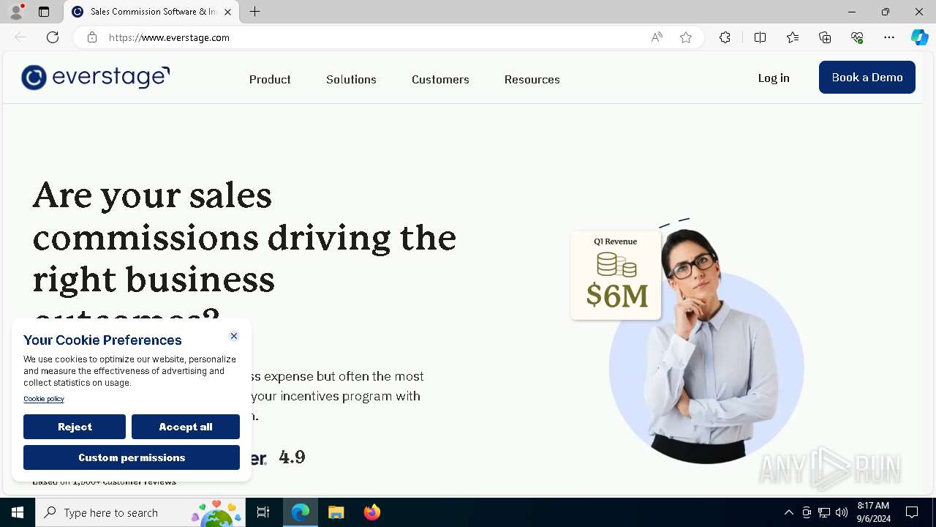Viewport: 936px width, 527px height.
Task: Open Settings and more menu
Action: (x=889, y=37)
